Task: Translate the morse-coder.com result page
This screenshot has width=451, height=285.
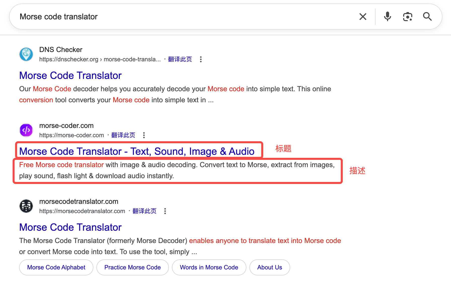Action: coord(123,135)
